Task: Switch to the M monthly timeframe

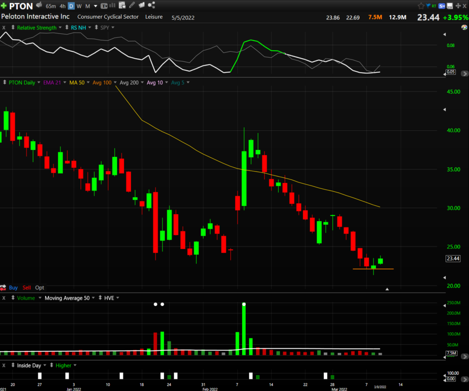Action: [x=88, y=6]
